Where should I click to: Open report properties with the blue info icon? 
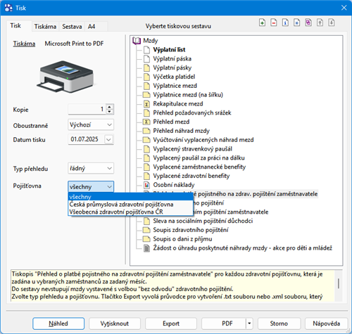285,23
